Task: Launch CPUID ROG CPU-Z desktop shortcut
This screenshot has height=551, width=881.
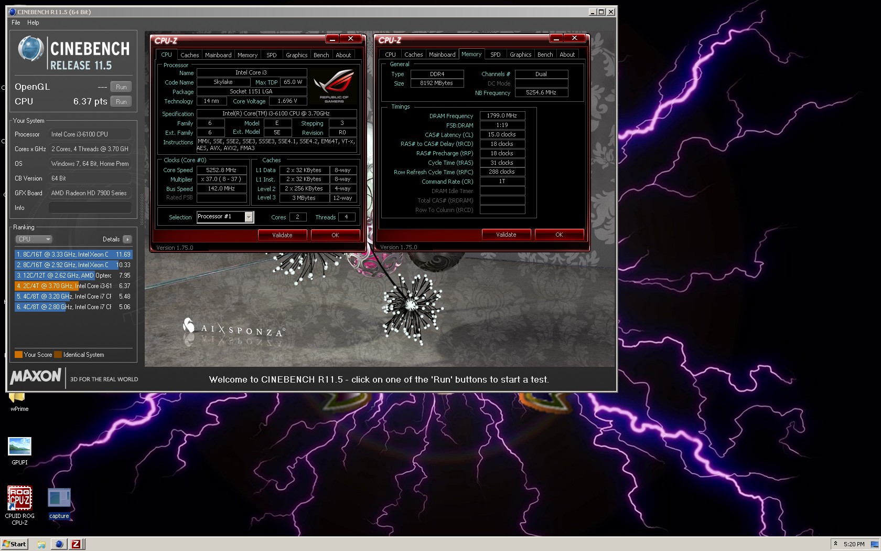Action: [19, 506]
